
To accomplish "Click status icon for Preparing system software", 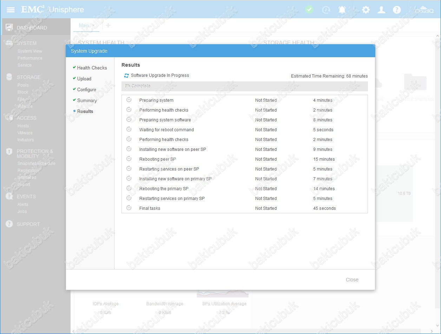I will (x=129, y=119).
